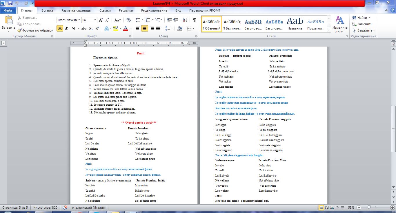Click the Paste (Вставить) clipboard icon
This screenshot has height=213, width=396.
[8, 21]
